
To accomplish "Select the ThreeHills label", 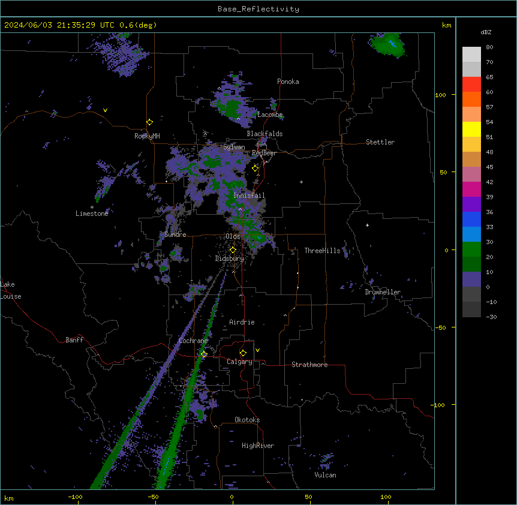I will point(322,251).
